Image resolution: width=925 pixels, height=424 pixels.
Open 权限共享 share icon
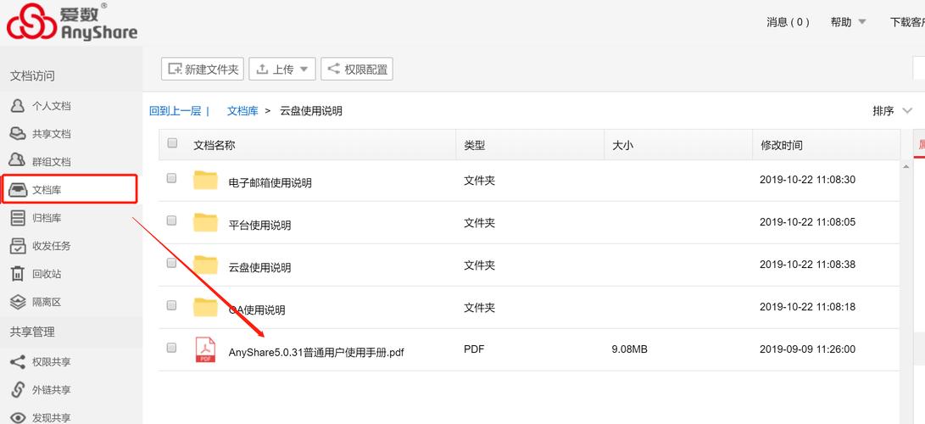pyautogui.click(x=18, y=361)
